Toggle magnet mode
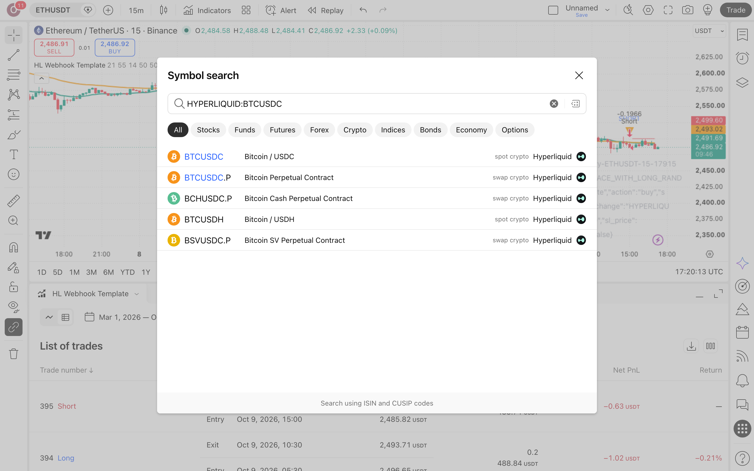Screen dimensions: 754x471 (x=13, y=247)
